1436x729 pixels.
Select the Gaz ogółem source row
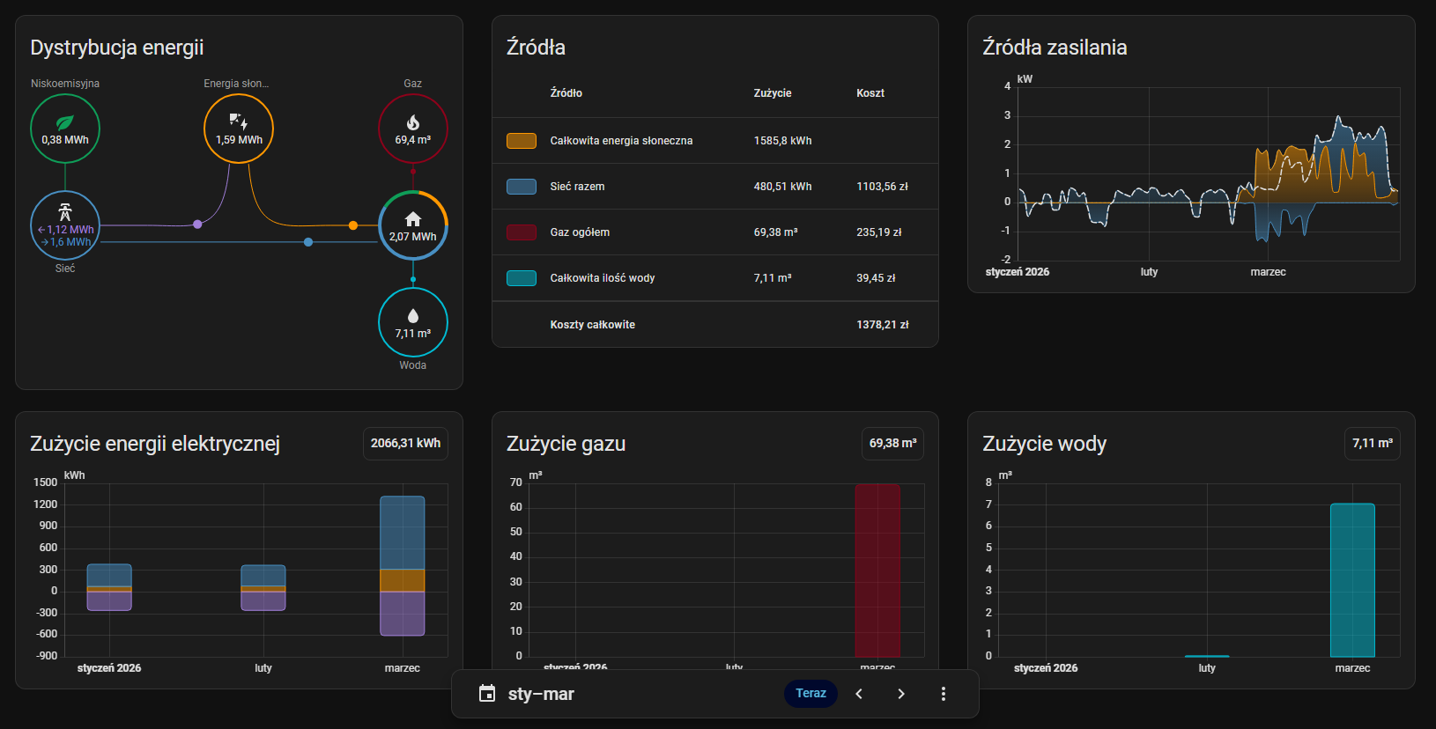(714, 232)
